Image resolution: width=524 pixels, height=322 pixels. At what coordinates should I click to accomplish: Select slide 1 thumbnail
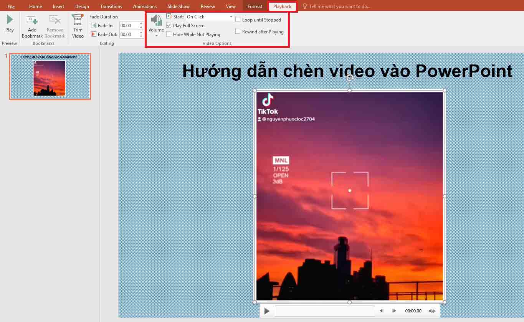point(50,76)
